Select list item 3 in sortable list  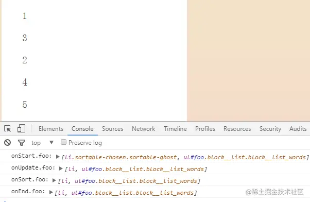pos(25,38)
